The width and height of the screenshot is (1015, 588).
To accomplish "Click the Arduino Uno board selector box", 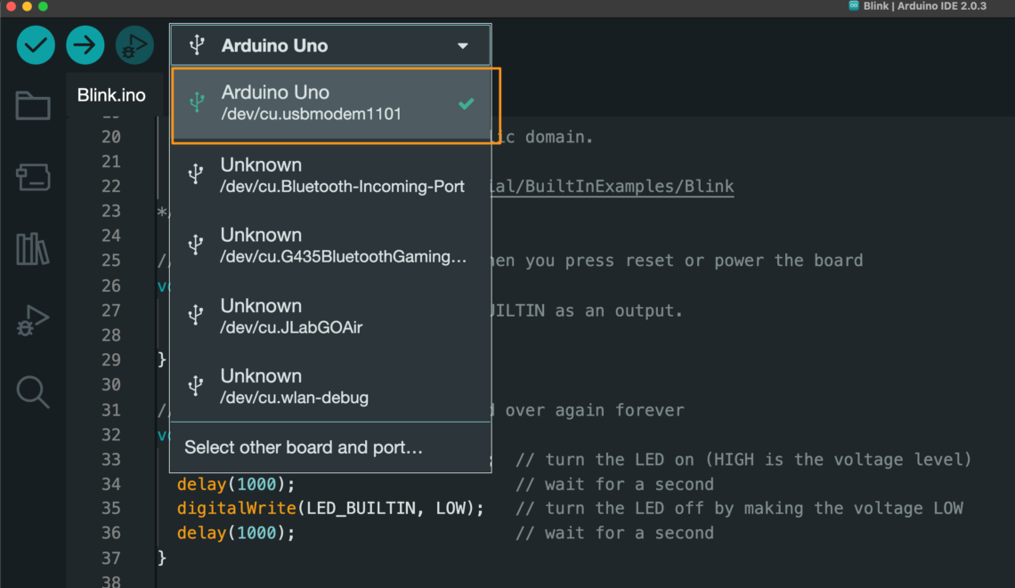I will (x=329, y=45).
